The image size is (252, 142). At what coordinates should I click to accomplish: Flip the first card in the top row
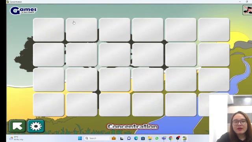[x=48, y=30]
